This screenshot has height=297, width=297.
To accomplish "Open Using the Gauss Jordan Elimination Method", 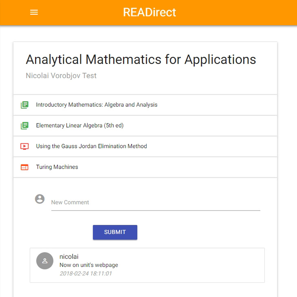I will coord(145,146).
